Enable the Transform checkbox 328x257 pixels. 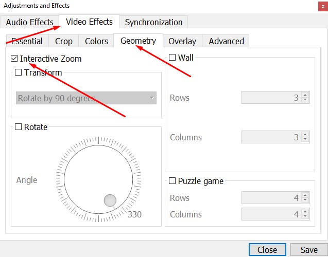(x=19, y=73)
